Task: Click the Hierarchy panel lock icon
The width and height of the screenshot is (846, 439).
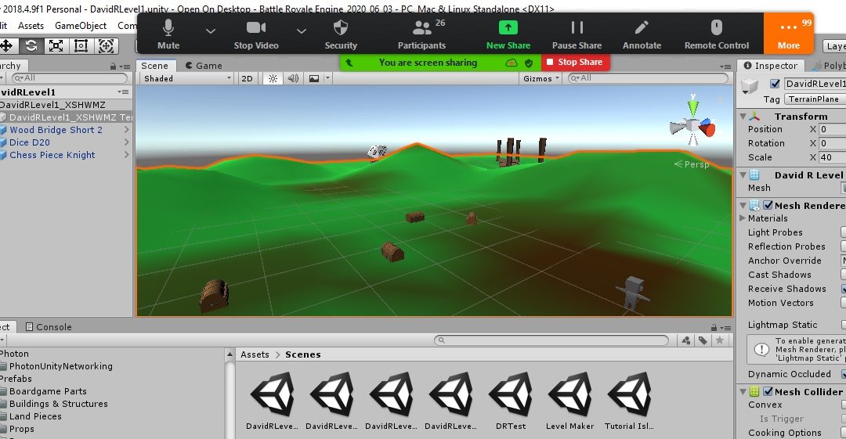Action: click(x=113, y=67)
